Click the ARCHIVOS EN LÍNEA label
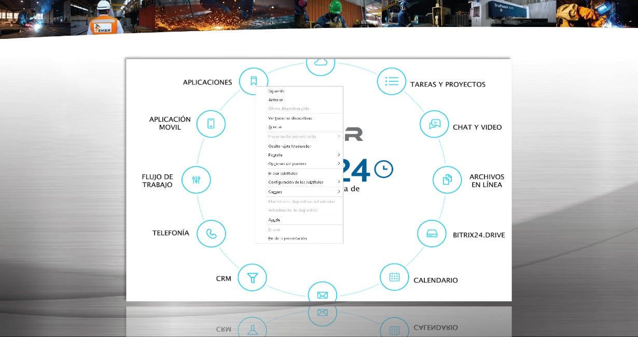 point(487,180)
